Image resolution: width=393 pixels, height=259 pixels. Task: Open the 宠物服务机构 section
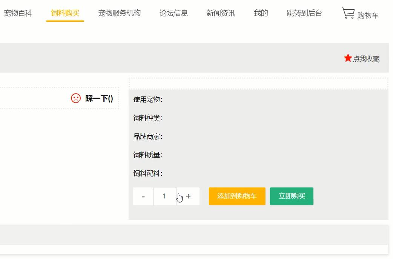tap(120, 13)
